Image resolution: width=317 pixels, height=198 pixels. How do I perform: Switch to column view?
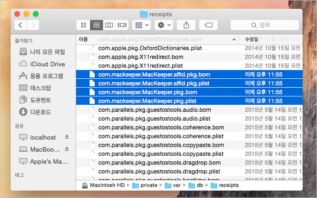coord(109,25)
